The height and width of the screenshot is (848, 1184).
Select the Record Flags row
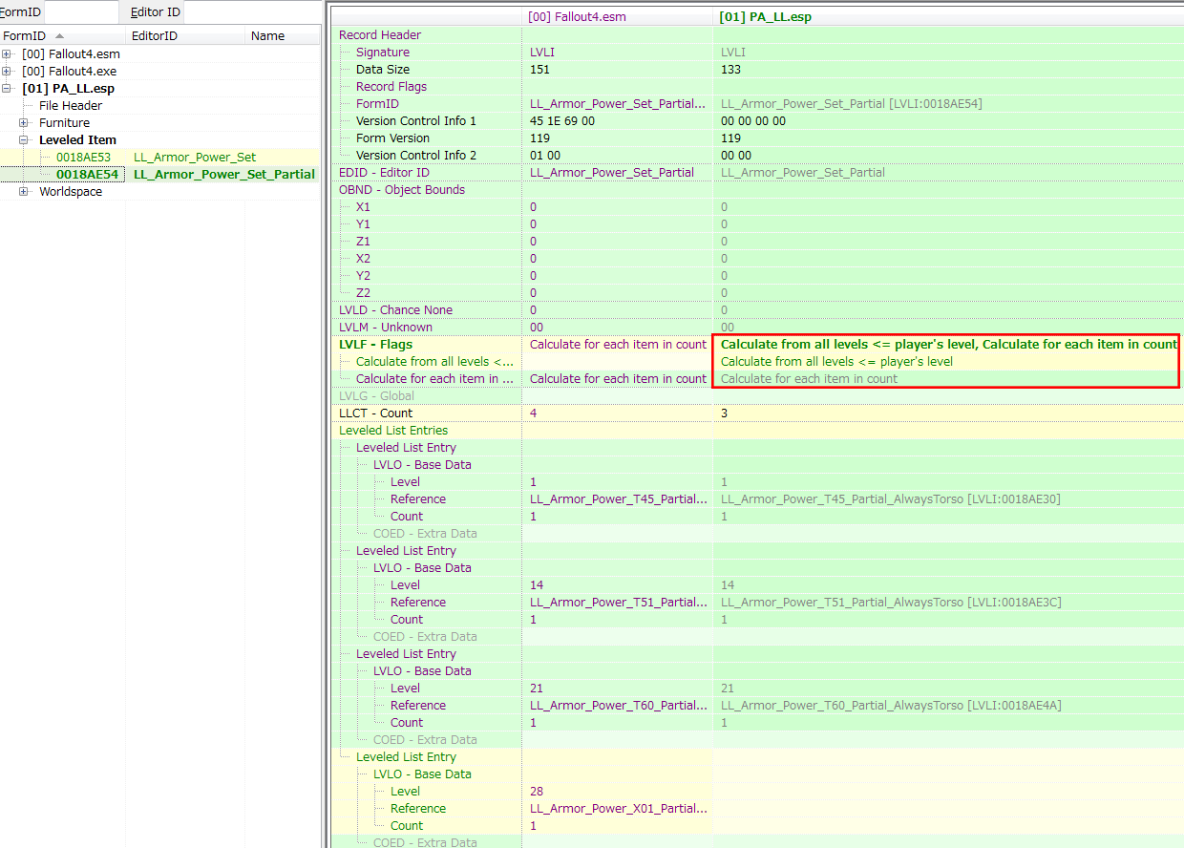coord(391,86)
